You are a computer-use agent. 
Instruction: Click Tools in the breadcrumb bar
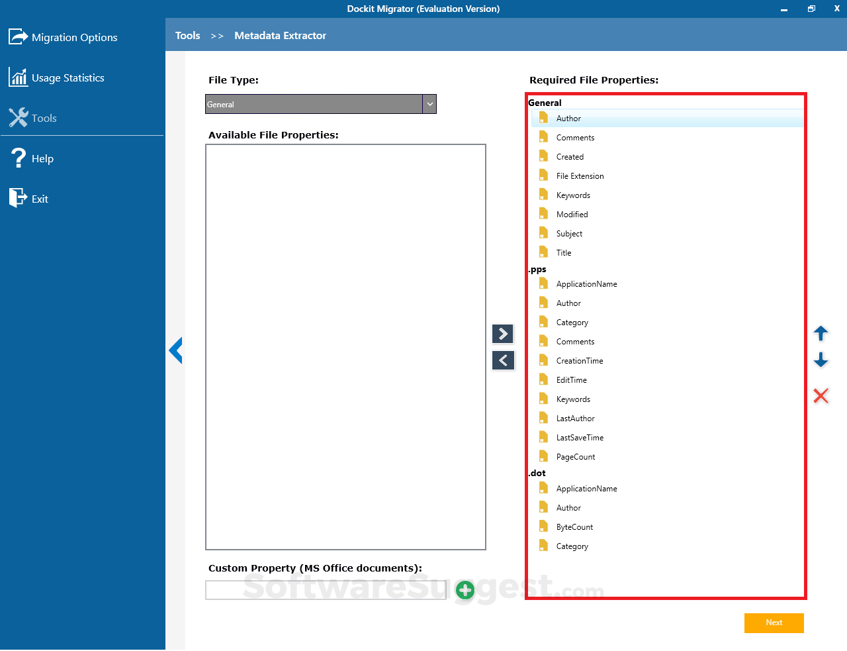tap(187, 35)
